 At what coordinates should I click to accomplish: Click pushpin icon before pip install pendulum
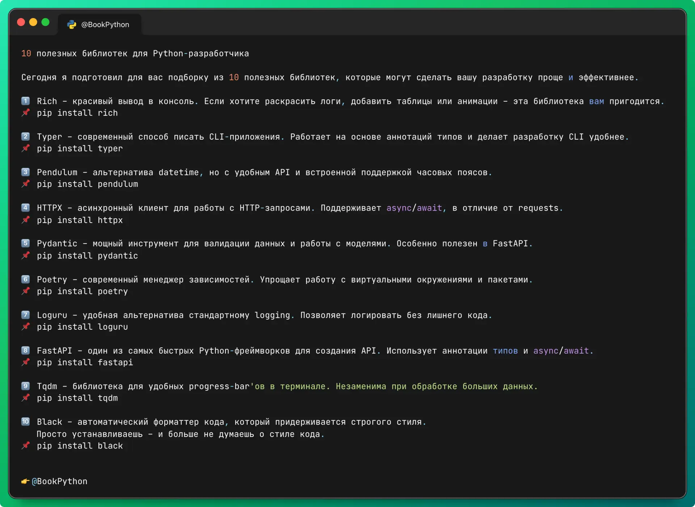pos(25,183)
